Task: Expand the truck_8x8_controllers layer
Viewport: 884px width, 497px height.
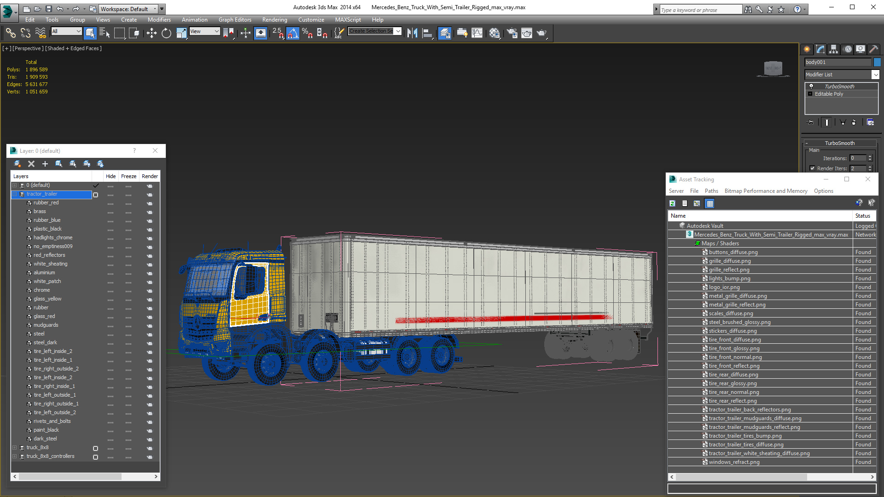Action: [x=15, y=457]
